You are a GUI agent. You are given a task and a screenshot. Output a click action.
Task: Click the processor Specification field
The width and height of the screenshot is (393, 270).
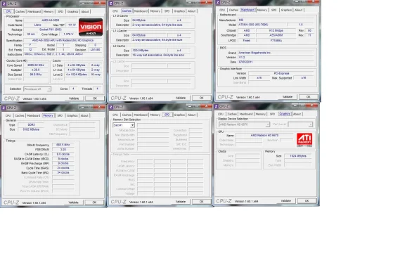tap(63, 40)
